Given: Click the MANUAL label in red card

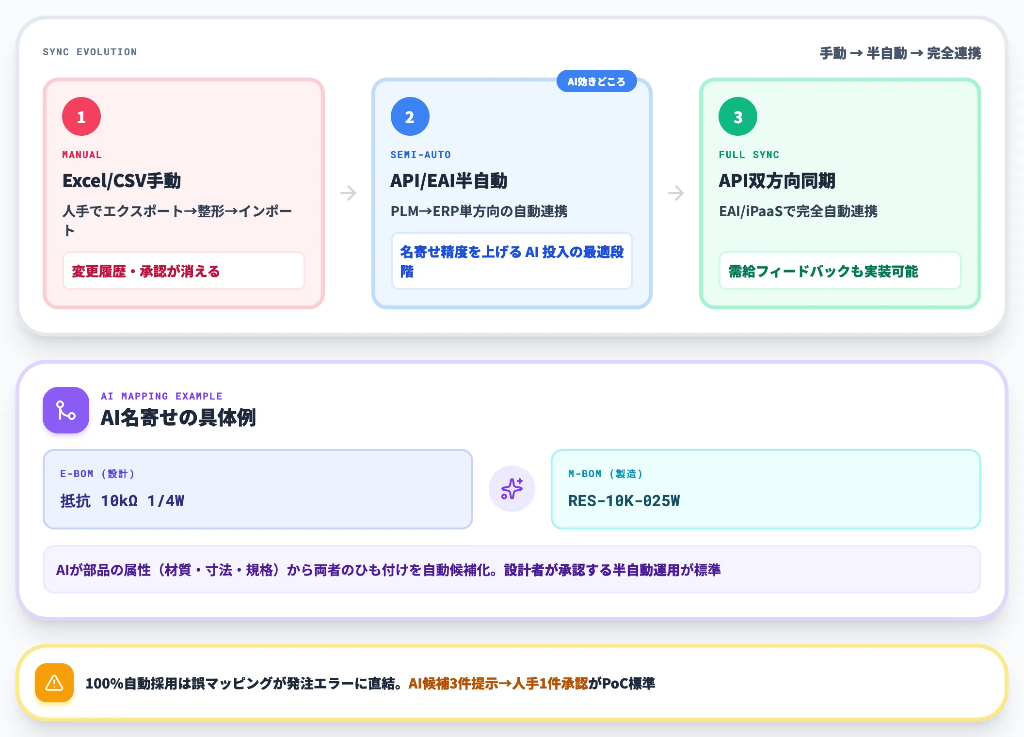Looking at the screenshot, I should pyautogui.click(x=82, y=155).
